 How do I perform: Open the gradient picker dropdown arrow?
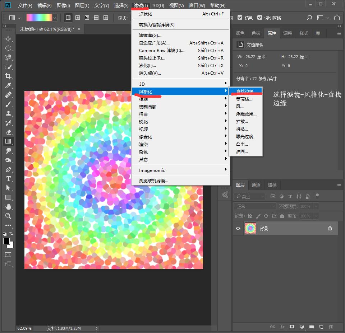coord(55,18)
